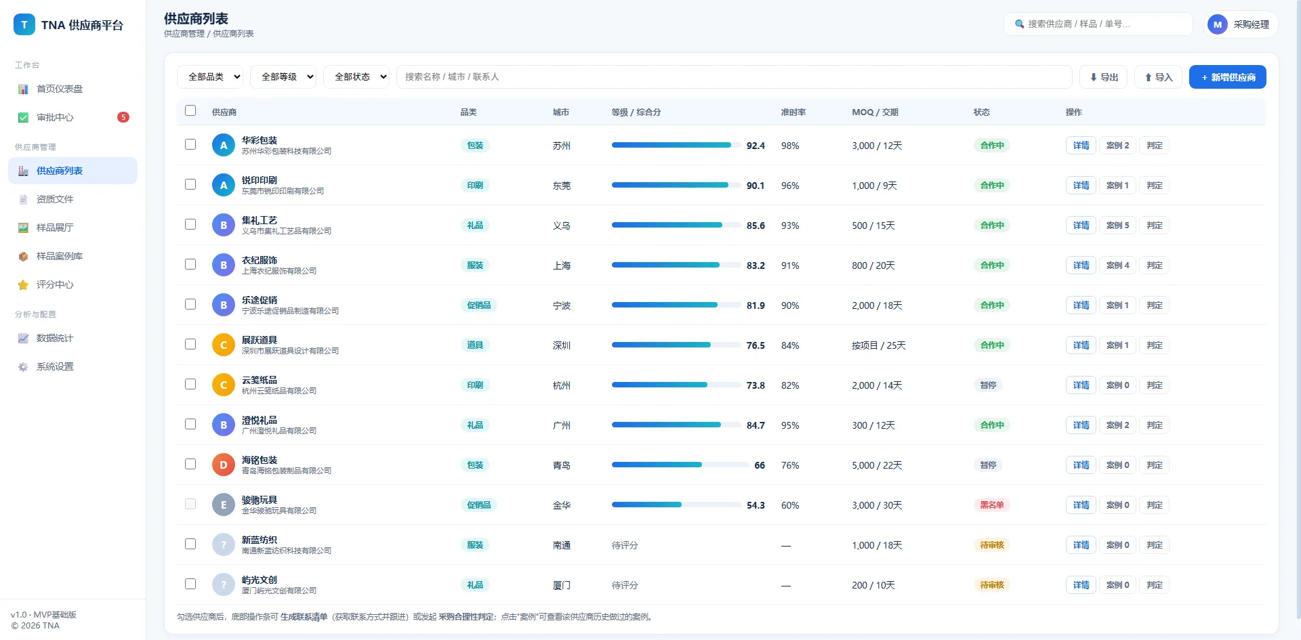Click the magnifier icon in top search

pos(1019,24)
